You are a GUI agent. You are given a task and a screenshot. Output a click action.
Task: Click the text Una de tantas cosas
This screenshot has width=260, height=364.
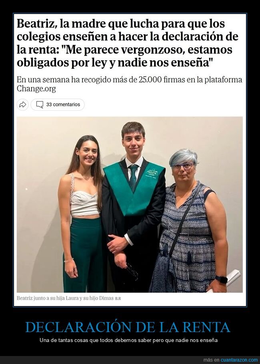pyautogui.click(x=128, y=340)
